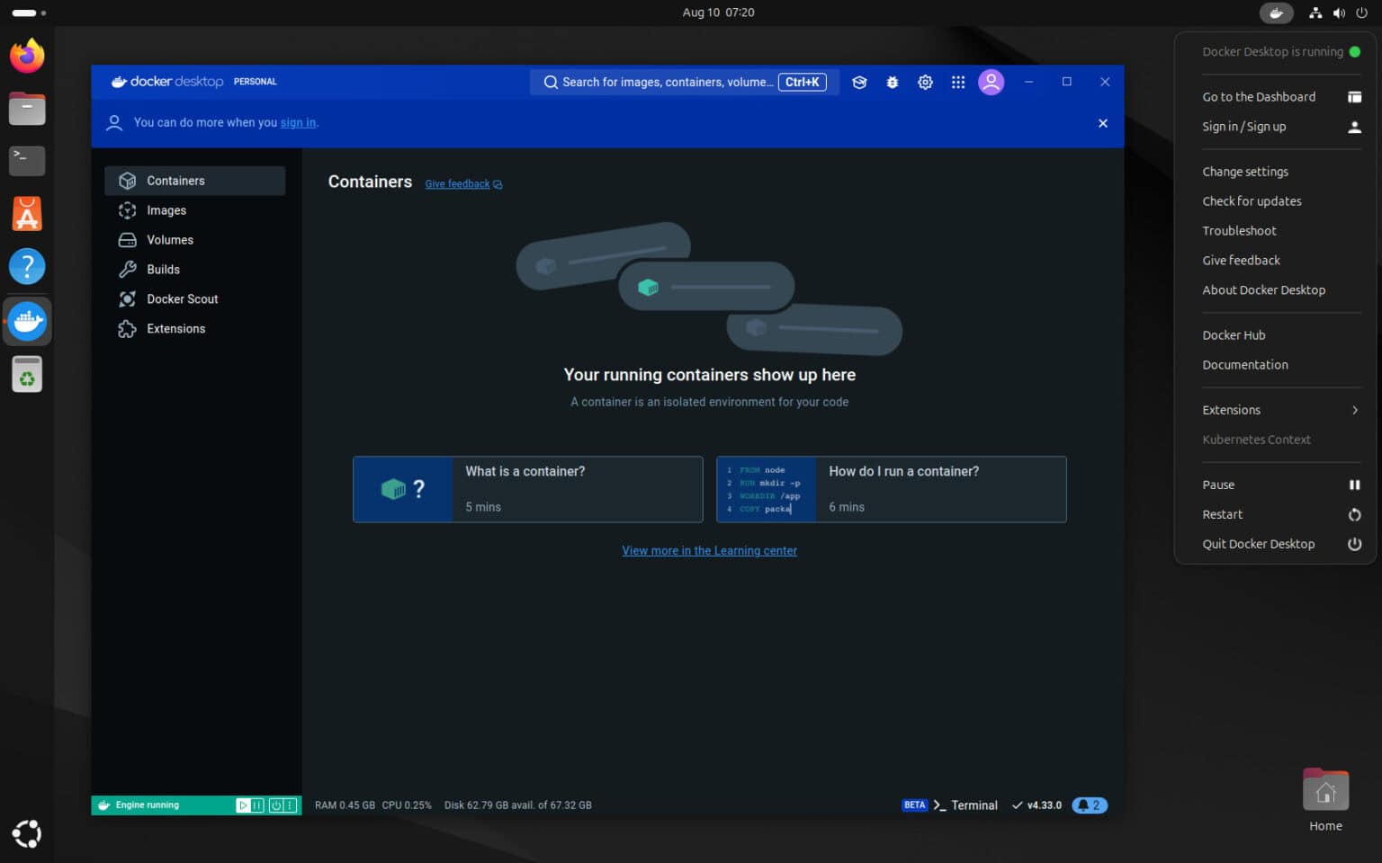1382x863 pixels.
Task: Report a bug via the bug icon
Action: click(x=892, y=82)
